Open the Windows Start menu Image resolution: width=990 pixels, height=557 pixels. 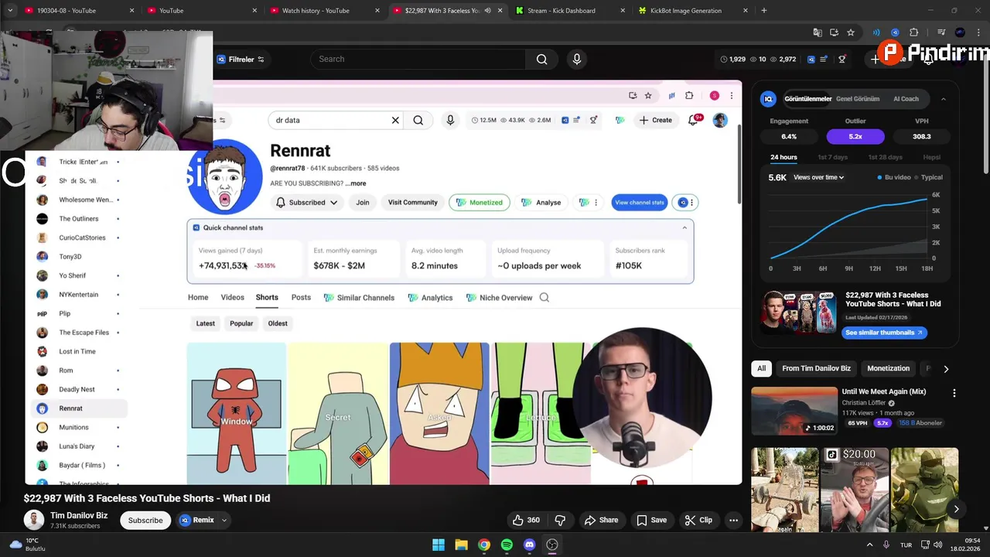click(x=439, y=545)
